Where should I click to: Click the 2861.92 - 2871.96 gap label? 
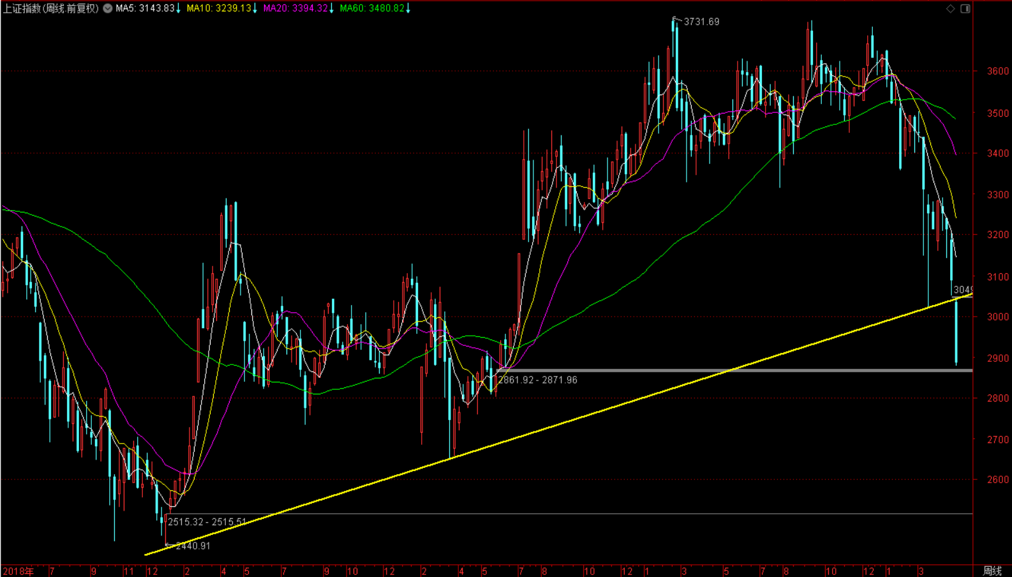[x=537, y=380]
